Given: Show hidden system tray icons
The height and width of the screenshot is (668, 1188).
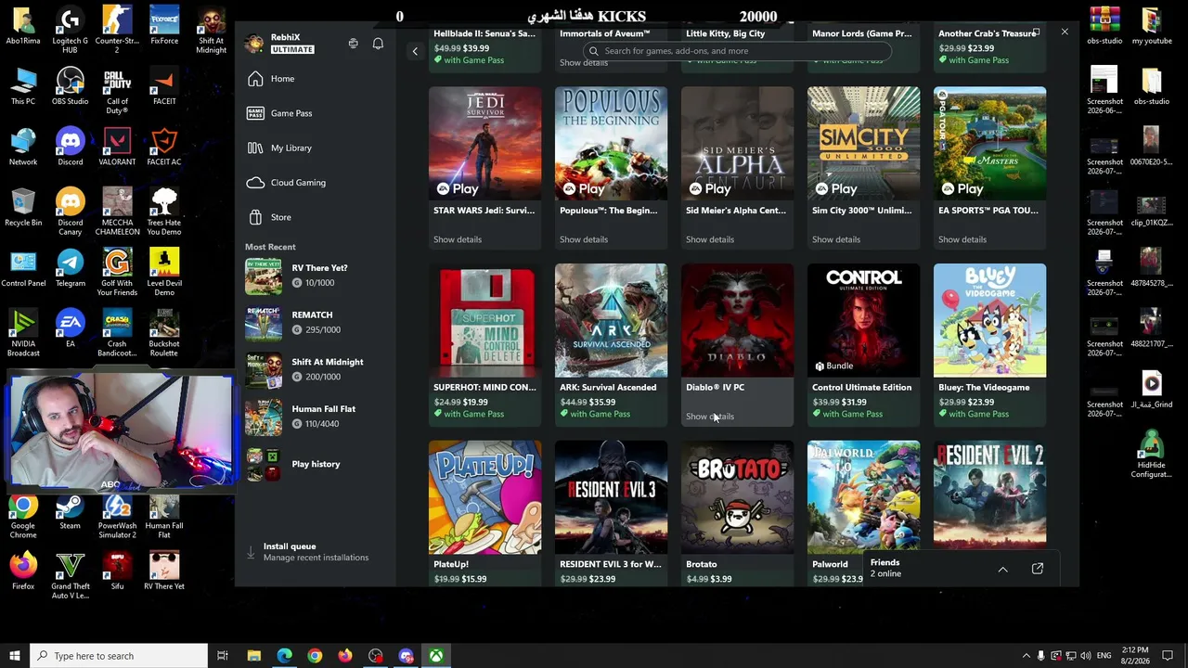Looking at the screenshot, I should point(1026,656).
